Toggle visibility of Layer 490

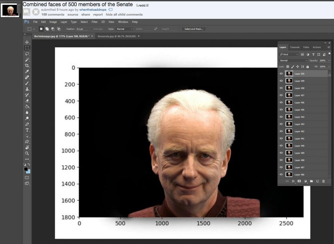click(x=281, y=146)
